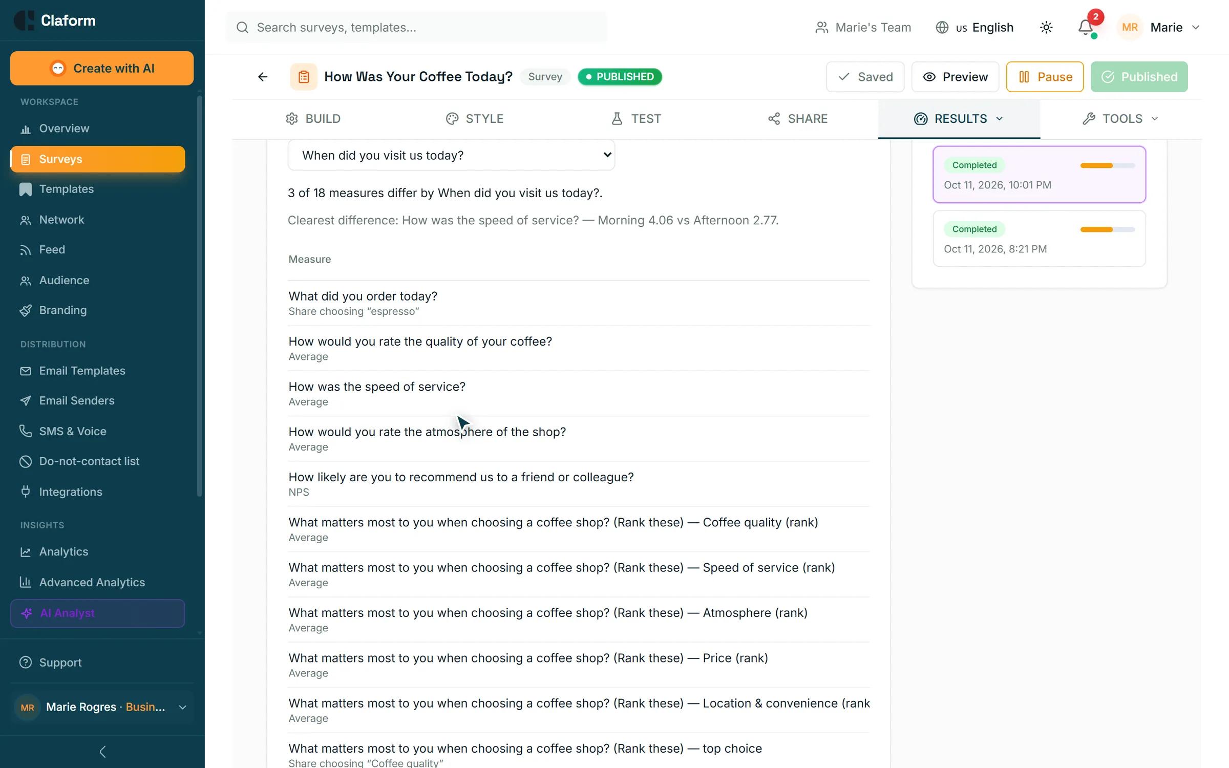Viewport: 1229px width, 768px height.
Task: Open Branding settings
Action: [x=97, y=310]
